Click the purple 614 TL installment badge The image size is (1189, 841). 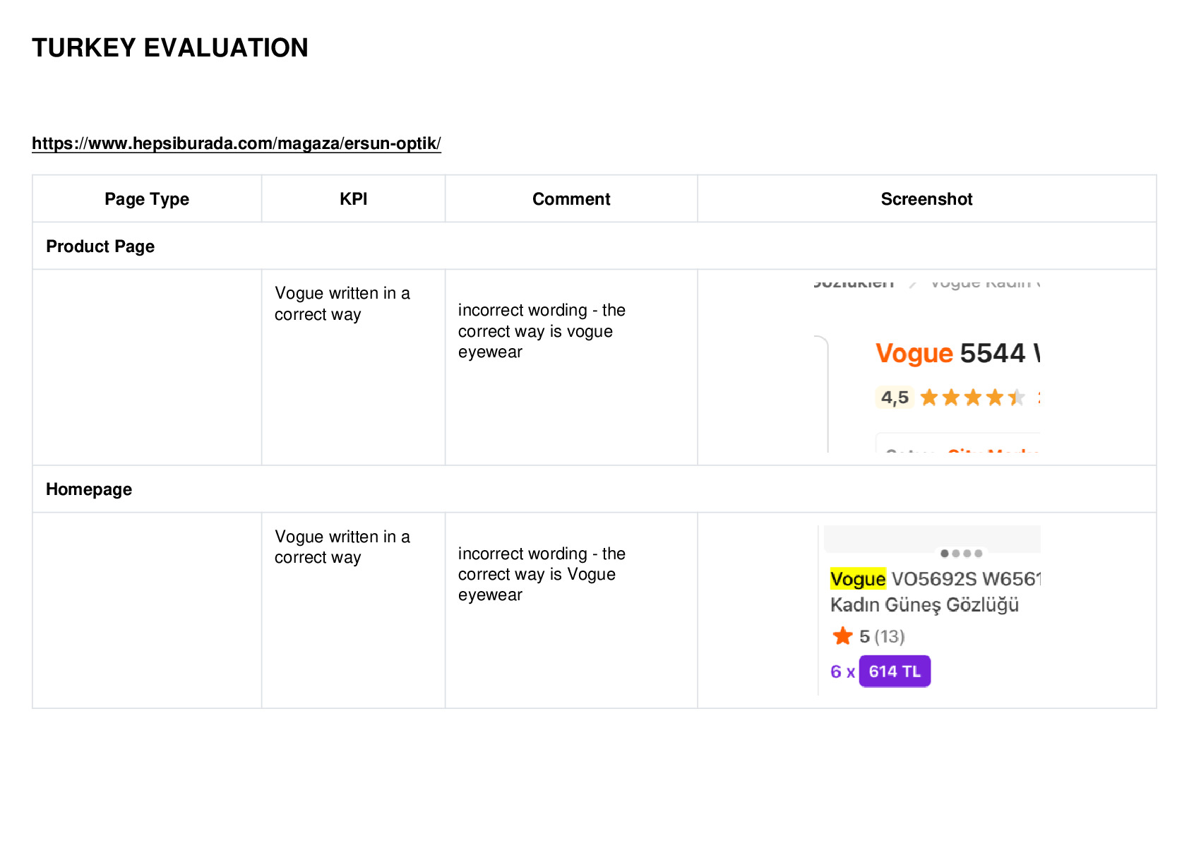(x=895, y=672)
